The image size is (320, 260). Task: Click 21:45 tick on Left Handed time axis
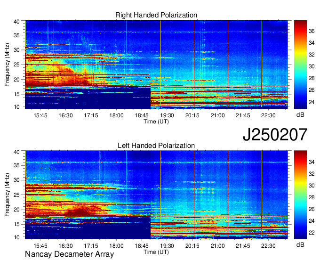(x=243, y=246)
